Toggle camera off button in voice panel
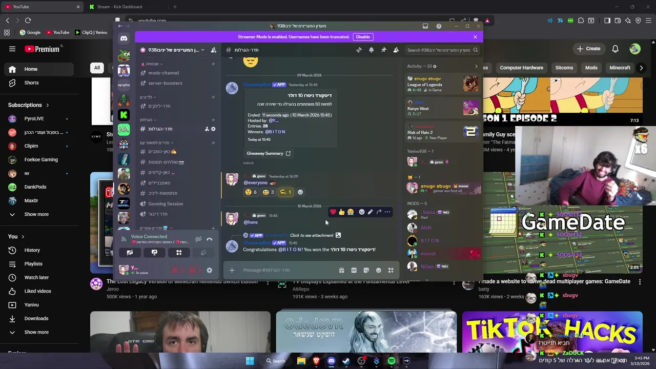This screenshot has height=369, width=656. [130, 253]
